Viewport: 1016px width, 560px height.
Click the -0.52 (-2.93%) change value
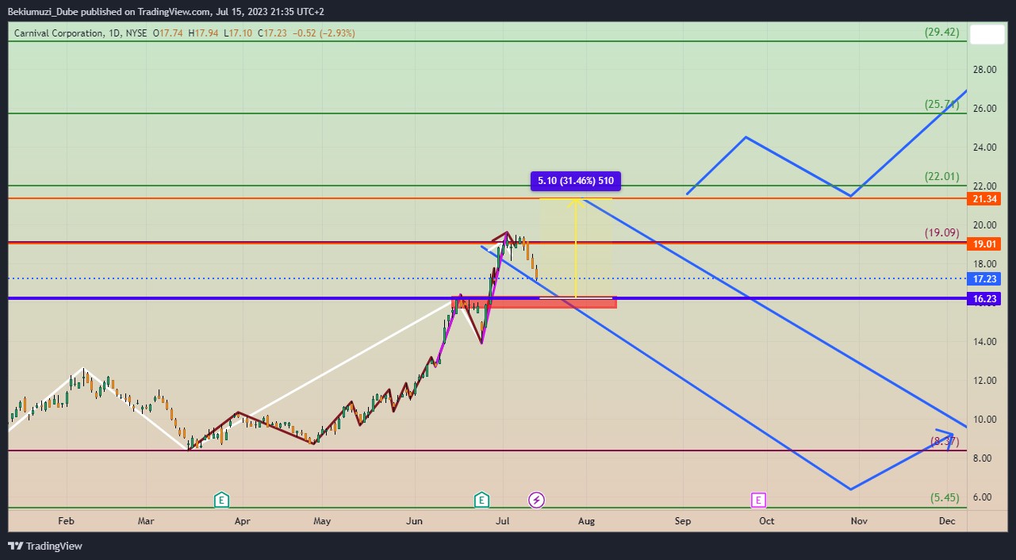324,33
